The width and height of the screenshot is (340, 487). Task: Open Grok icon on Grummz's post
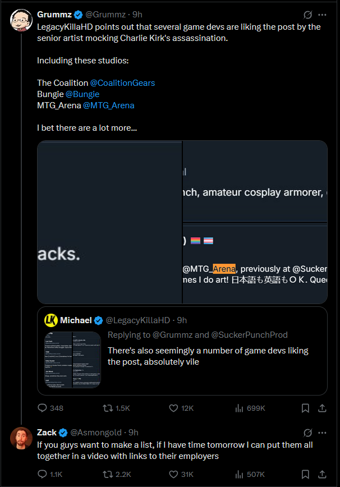point(307,15)
